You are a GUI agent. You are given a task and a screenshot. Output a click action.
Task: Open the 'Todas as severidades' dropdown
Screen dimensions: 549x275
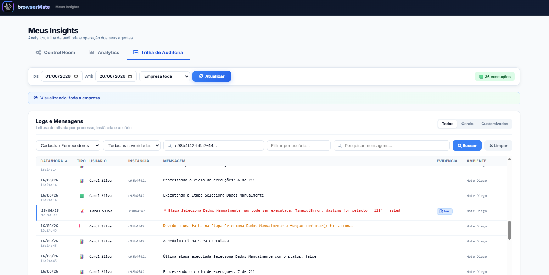point(132,146)
